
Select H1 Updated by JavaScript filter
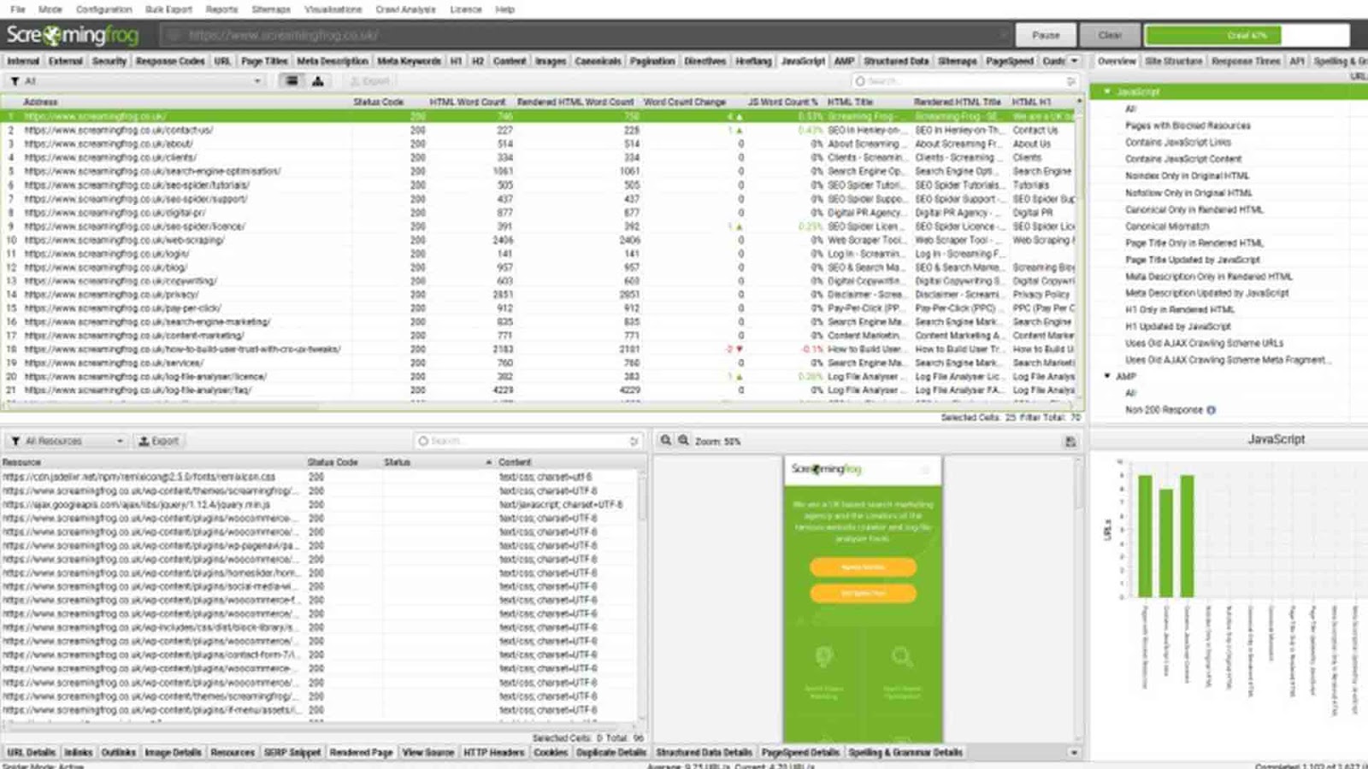point(1178,326)
